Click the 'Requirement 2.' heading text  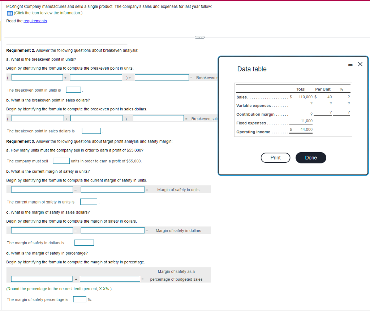[21, 51]
